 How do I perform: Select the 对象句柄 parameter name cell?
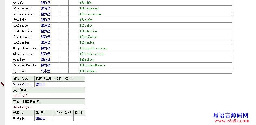(x=20, y=119)
